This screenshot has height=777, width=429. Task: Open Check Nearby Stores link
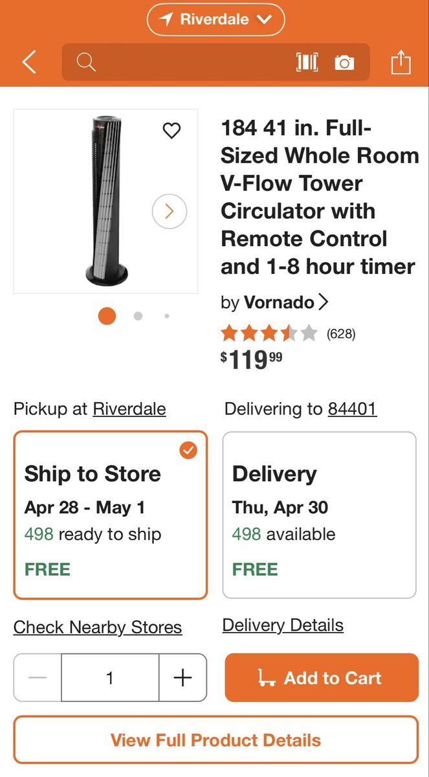(x=98, y=627)
